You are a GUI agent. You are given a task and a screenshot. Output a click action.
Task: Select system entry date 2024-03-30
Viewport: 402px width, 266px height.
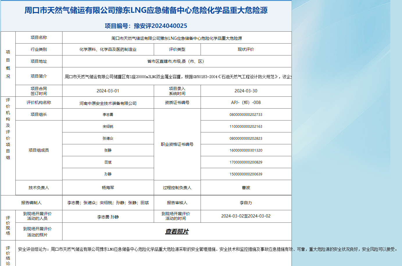[246, 91]
